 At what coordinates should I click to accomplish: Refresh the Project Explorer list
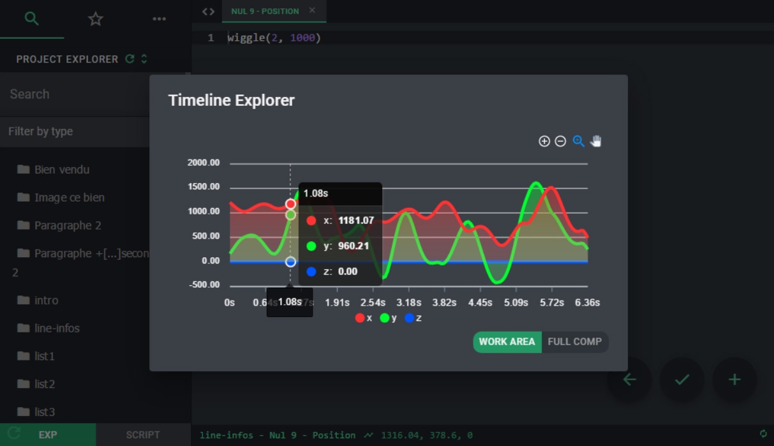click(x=130, y=59)
